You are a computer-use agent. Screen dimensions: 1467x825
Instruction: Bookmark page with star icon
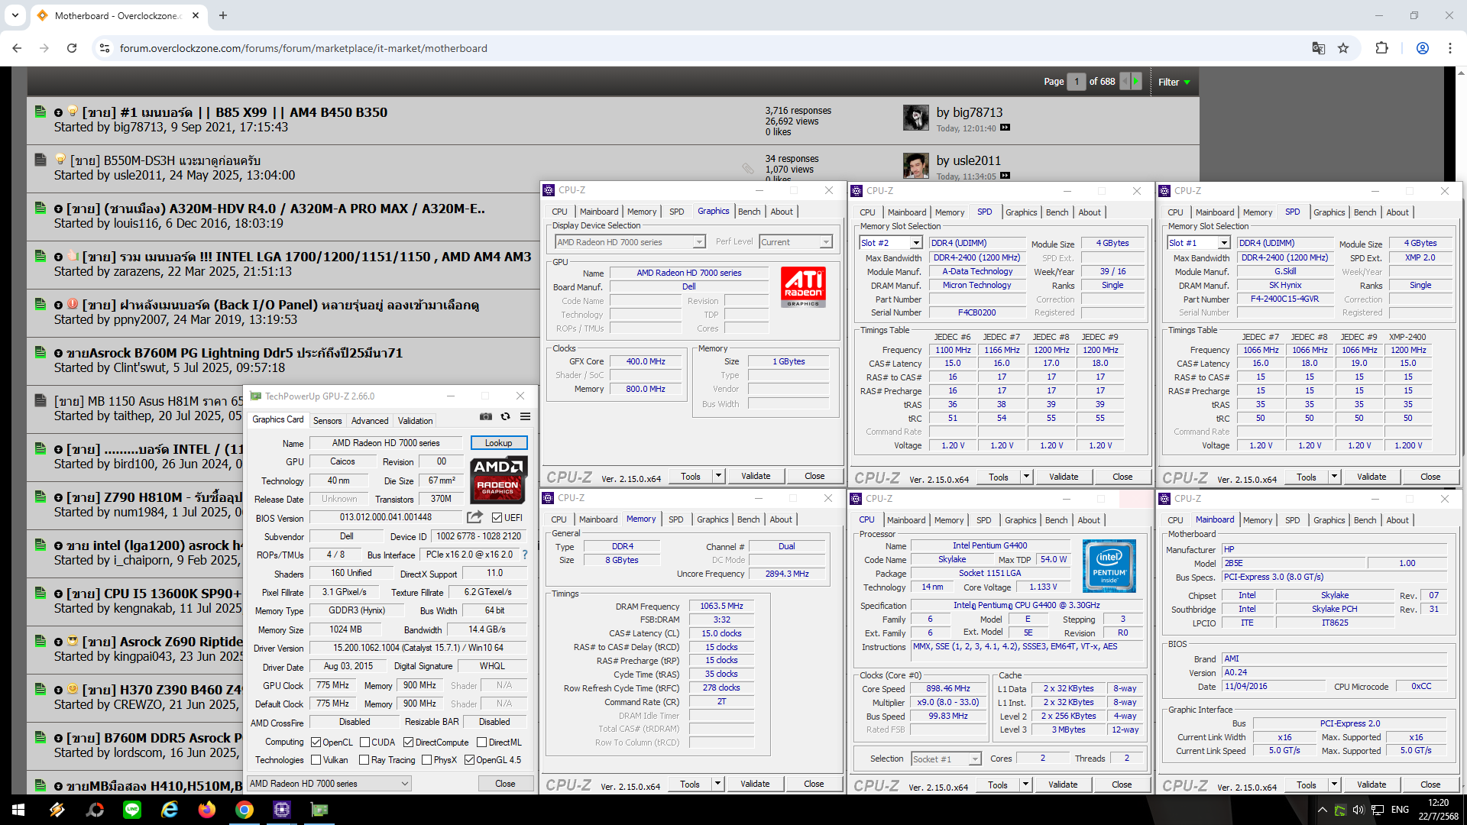(x=1343, y=48)
